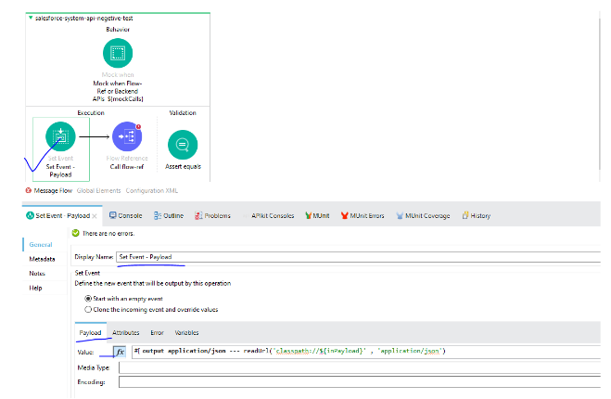Open the APIkit Consoles tab
The image size is (611, 399).
pyautogui.click(x=273, y=215)
